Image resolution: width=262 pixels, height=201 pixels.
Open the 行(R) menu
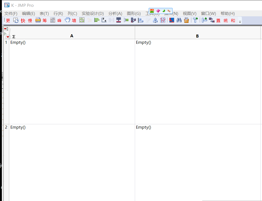[x=58, y=14]
